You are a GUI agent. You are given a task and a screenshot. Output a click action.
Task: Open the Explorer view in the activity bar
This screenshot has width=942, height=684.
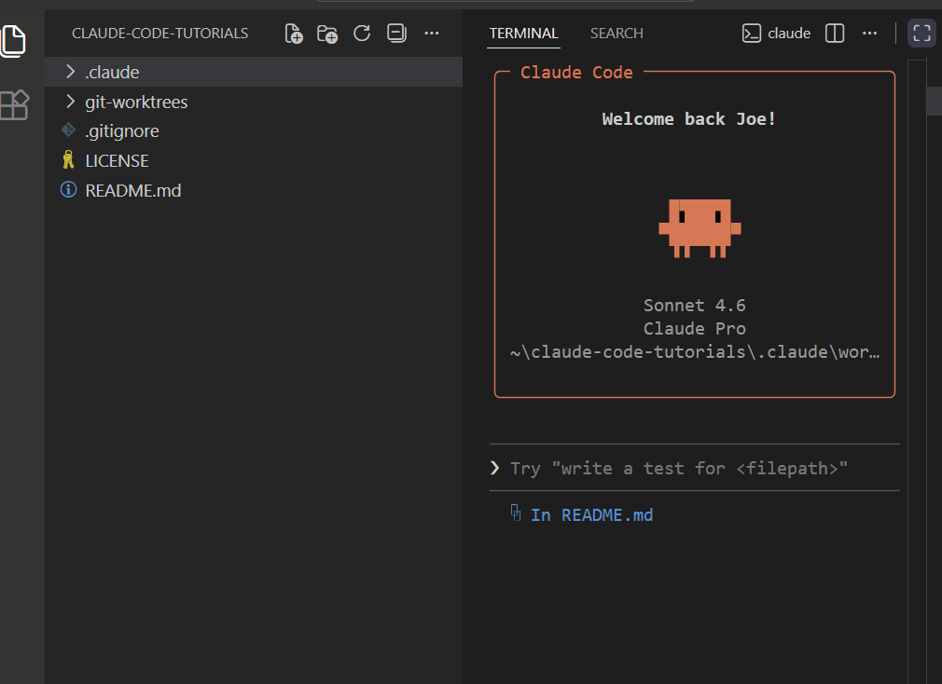coord(14,41)
